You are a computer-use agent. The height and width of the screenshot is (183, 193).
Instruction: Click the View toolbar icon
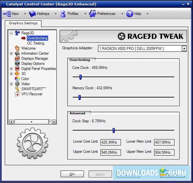7,14
